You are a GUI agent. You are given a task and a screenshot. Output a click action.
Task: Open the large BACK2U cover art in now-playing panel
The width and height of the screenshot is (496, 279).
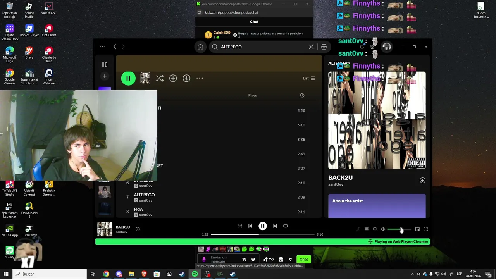coord(377,120)
